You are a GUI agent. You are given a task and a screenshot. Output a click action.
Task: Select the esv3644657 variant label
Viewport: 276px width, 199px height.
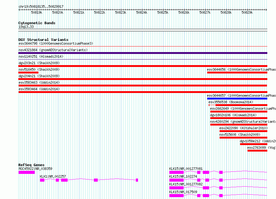click(241, 95)
